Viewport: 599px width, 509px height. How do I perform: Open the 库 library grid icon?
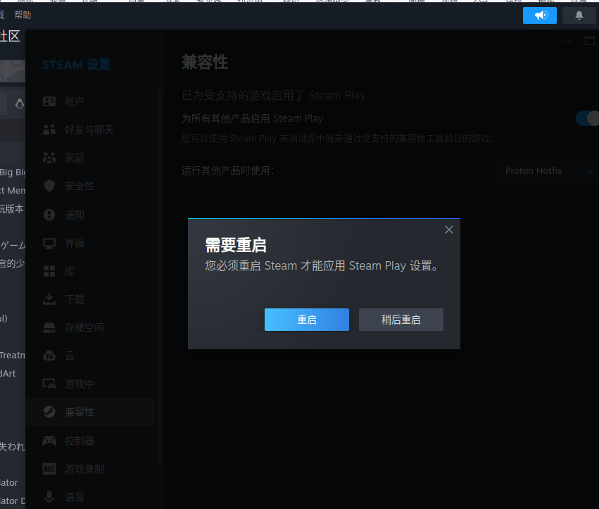click(49, 271)
